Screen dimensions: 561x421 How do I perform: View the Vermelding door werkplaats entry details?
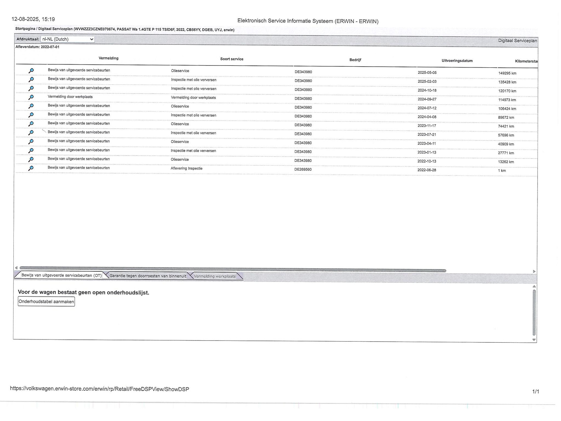(31, 97)
